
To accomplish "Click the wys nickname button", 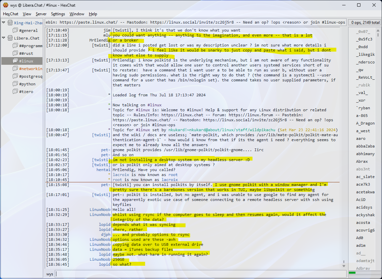I will point(50,274).
